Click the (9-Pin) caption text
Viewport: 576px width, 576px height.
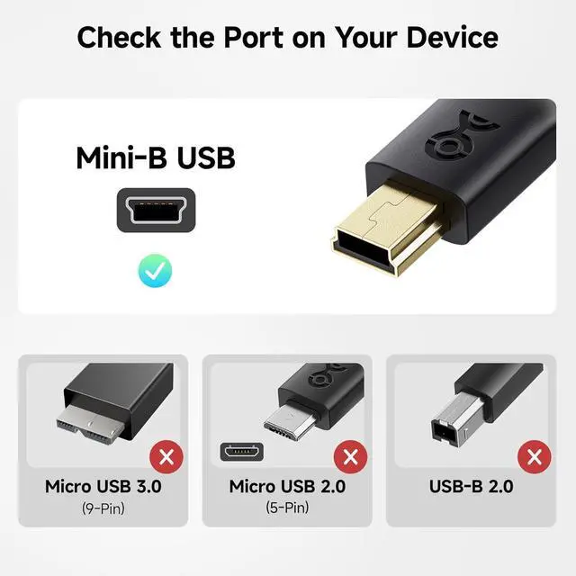[103, 508]
